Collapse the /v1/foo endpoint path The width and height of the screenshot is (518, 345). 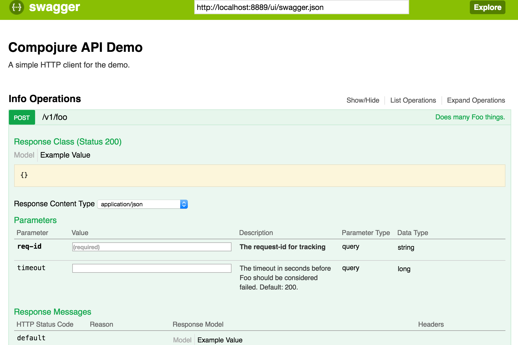tap(55, 117)
